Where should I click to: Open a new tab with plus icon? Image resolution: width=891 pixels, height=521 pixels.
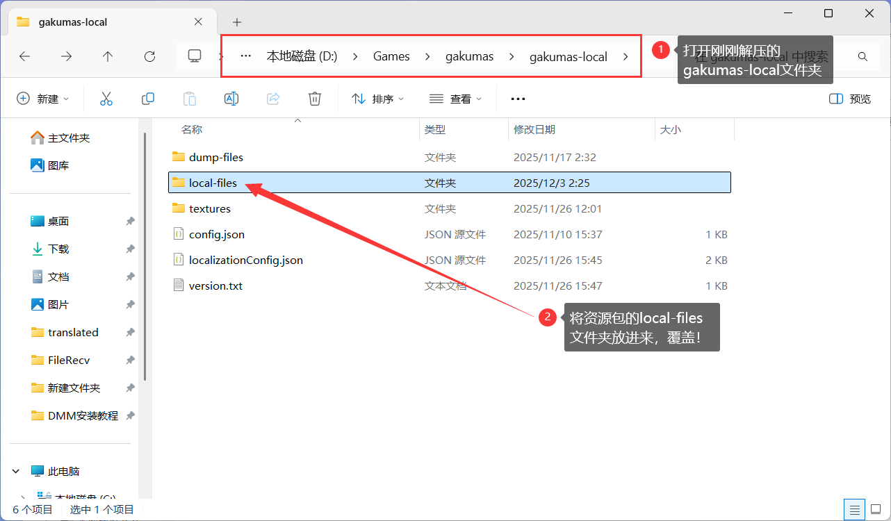(237, 22)
